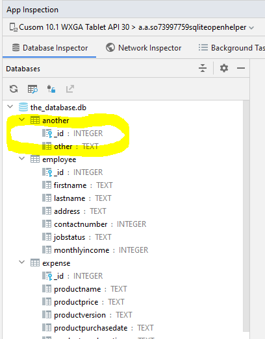The height and width of the screenshot is (339, 265).
Task: Click the Database Inspector stack icon
Action: (x=16, y=47)
